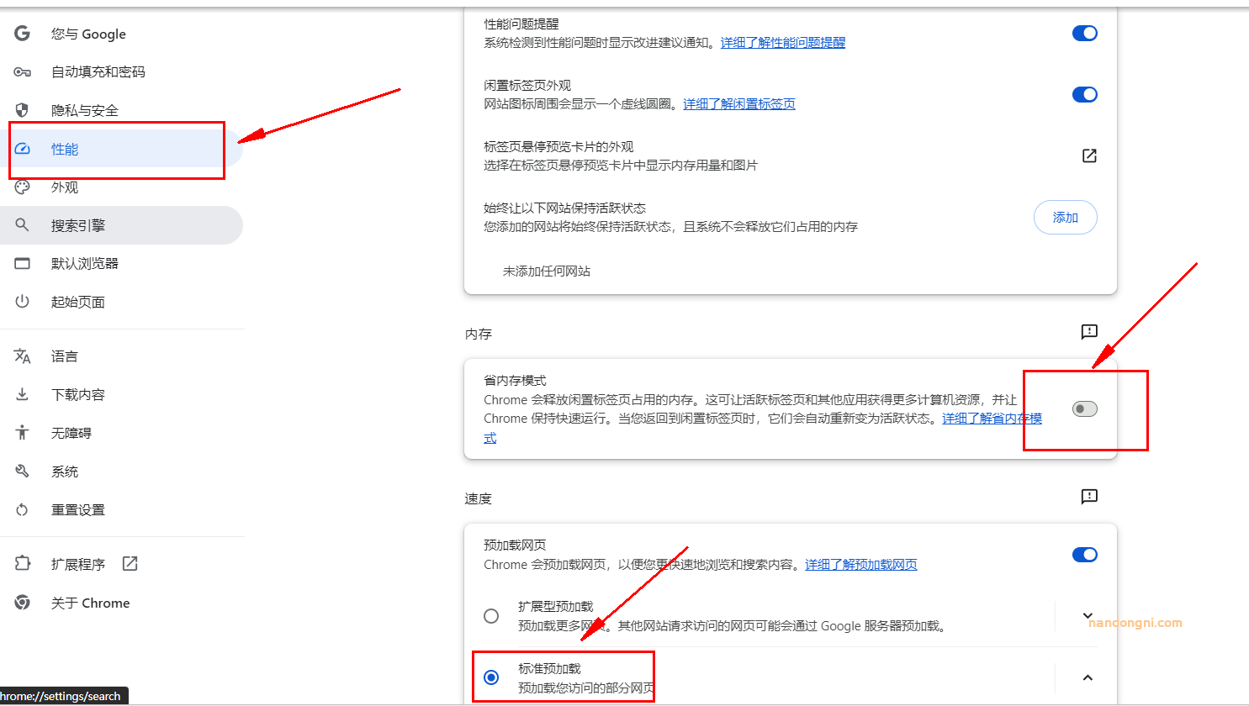Click the browser window icon for 默认浏览器
This screenshot has height=706, width=1249.
tap(22, 263)
